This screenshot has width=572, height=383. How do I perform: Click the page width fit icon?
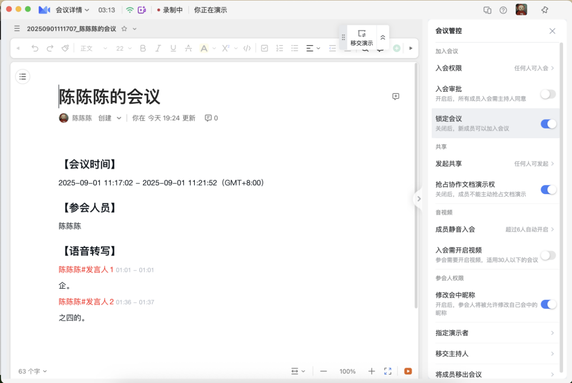click(295, 371)
